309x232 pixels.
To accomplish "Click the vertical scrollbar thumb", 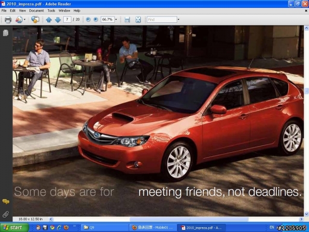I will coord(306,91).
